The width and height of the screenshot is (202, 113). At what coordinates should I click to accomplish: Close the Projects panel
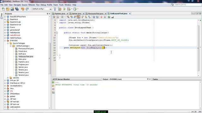[50, 14]
